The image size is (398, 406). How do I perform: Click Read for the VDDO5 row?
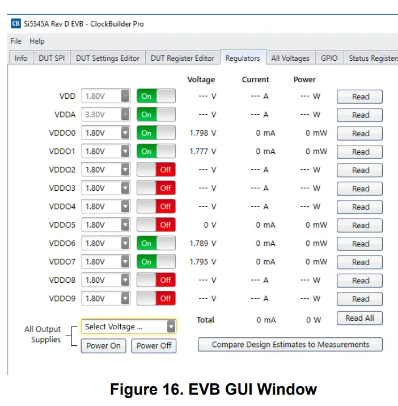click(359, 225)
